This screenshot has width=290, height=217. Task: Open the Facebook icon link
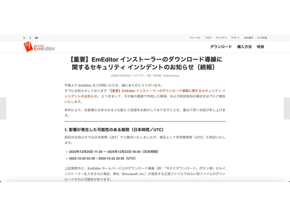tap(30, 37)
